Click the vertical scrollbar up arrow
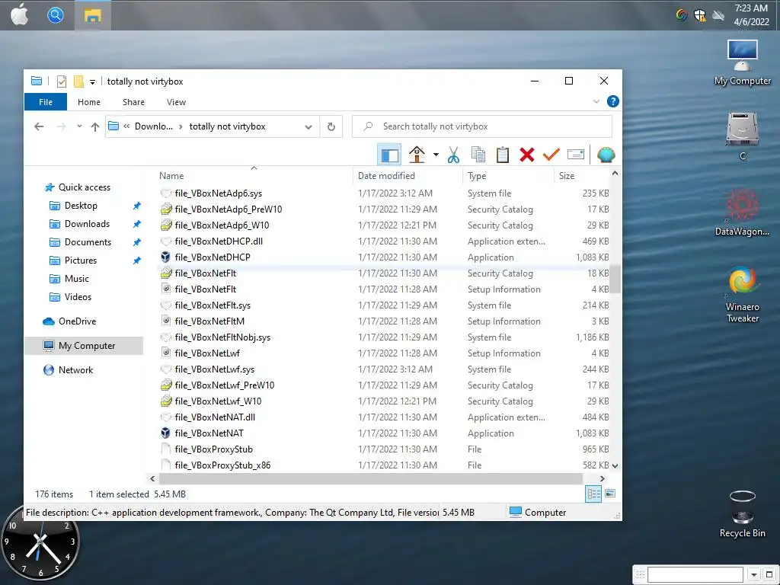Viewport: 780px width, 585px height. click(x=615, y=173)
